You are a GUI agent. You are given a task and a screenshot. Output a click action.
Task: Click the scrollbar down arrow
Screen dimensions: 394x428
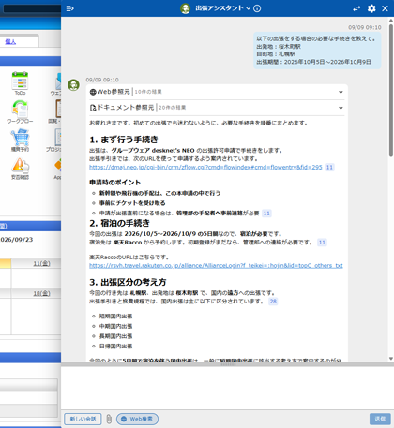(x=391, y=359)
